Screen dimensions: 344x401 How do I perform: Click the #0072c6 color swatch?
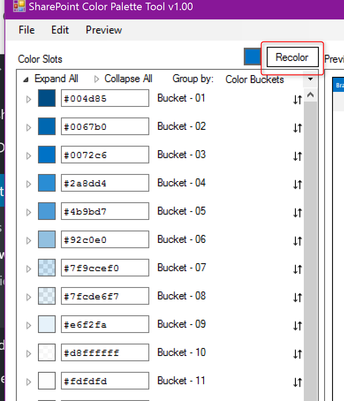[47, 155]
